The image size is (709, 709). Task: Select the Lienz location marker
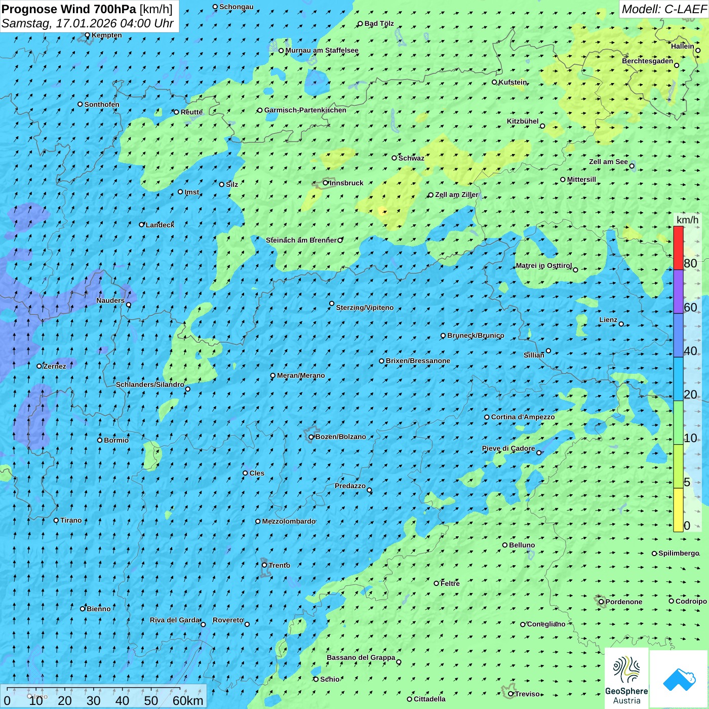click(x=621, y=324)
